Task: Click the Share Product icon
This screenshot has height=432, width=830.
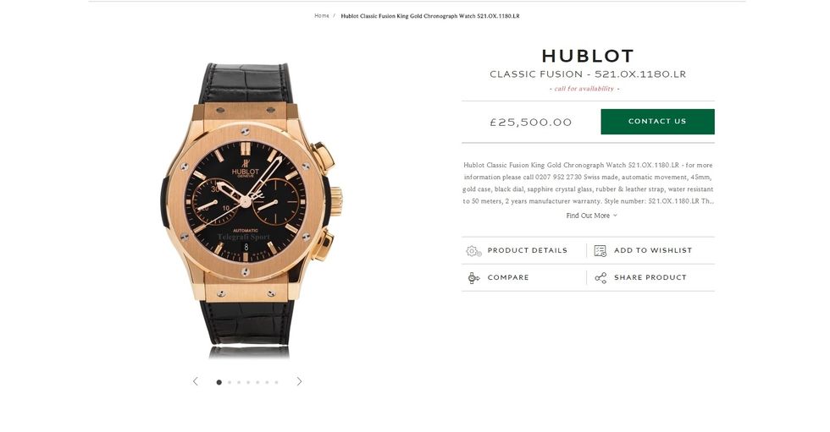Action: pyautogui.click(x=600, y=278)
